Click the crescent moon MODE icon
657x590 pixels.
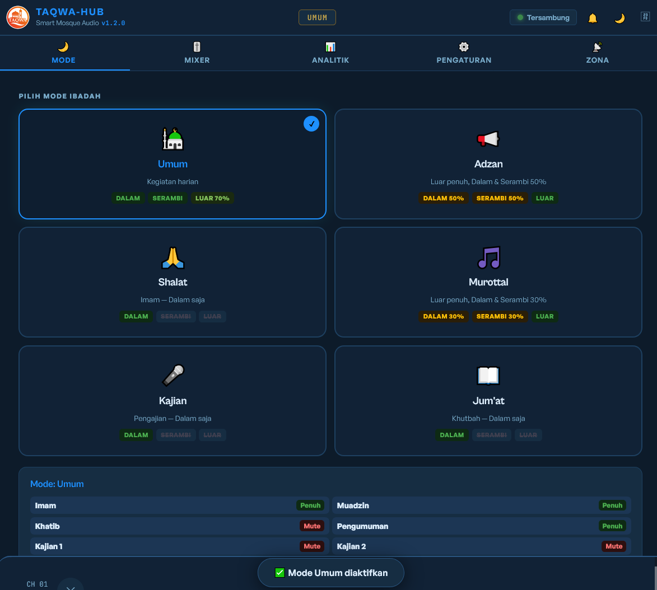63,46
